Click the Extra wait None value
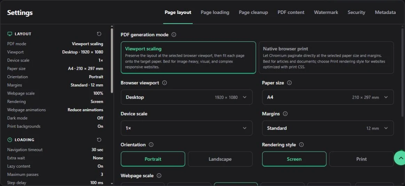This screenshot has height=186, width=405. click(x=98, y=158)
